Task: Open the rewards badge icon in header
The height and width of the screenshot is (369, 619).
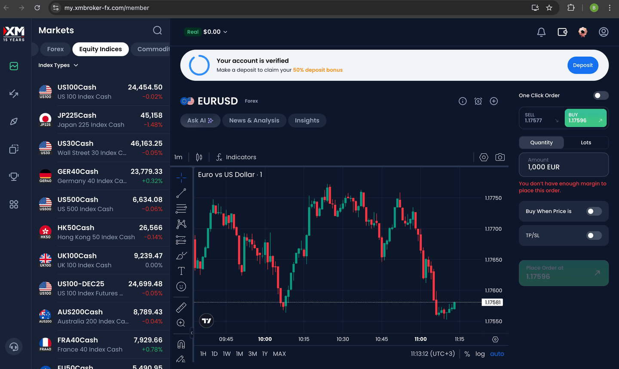Action: point(583,32)
